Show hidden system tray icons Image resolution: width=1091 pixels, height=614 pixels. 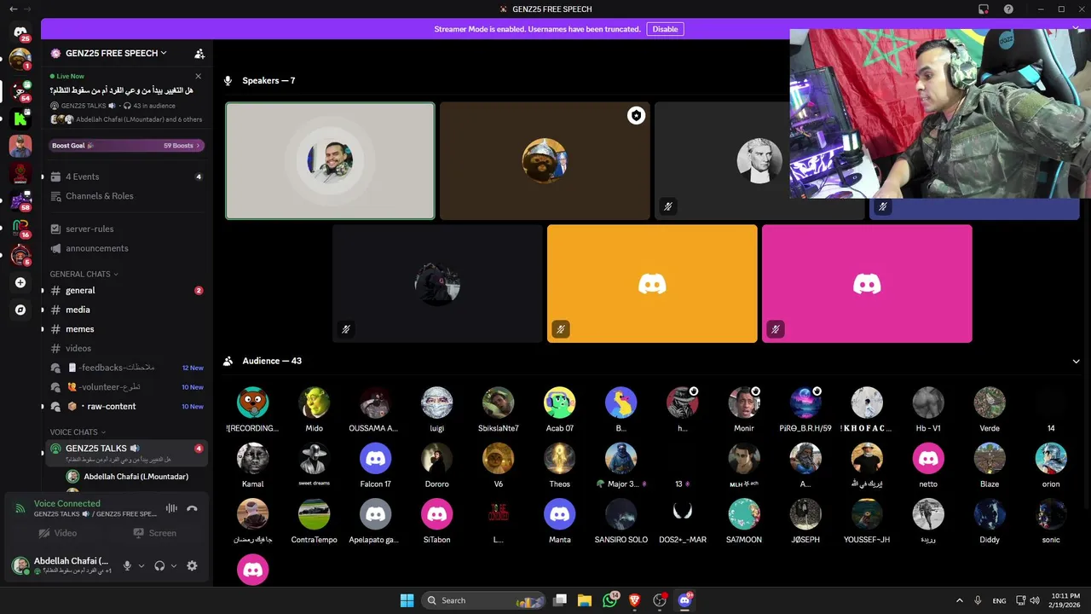(x=959, y=600)
